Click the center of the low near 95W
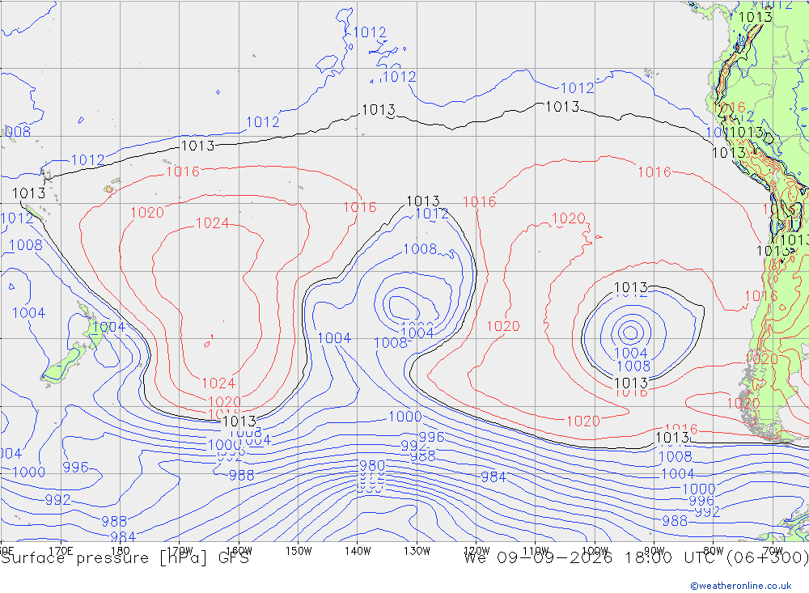This screenshot has height=593, width=809. click(x=630, y=333)
